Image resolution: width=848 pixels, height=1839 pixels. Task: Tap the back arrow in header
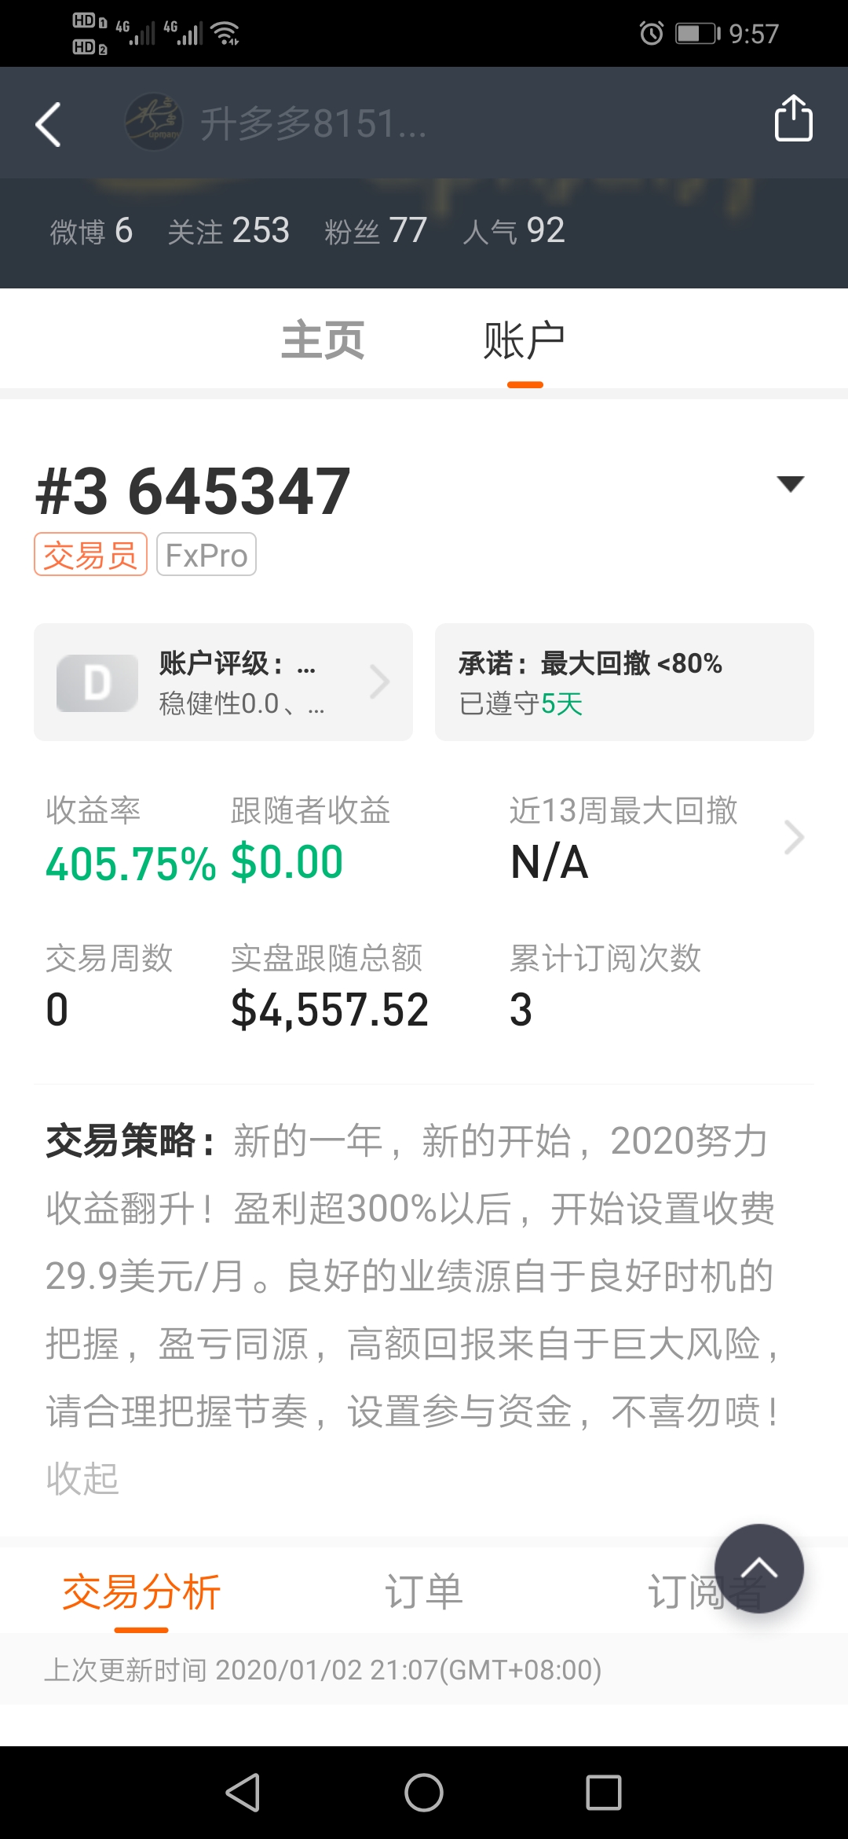[x=49, y=124]
